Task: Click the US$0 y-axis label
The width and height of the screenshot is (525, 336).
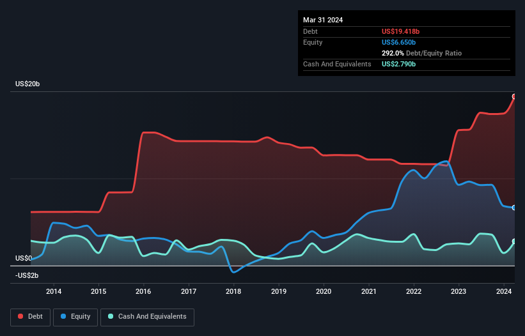Action: pyautogui.click(x=24, y=259)
